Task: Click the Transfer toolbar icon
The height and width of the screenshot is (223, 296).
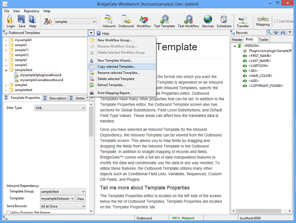Action: [x=243, y=21]
